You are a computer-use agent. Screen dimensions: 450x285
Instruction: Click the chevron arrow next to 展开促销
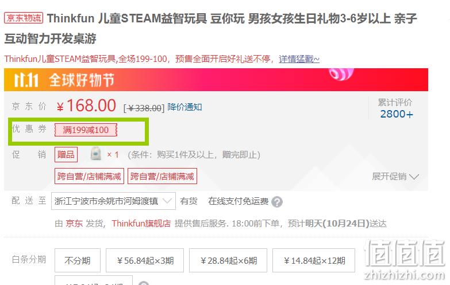414,177
